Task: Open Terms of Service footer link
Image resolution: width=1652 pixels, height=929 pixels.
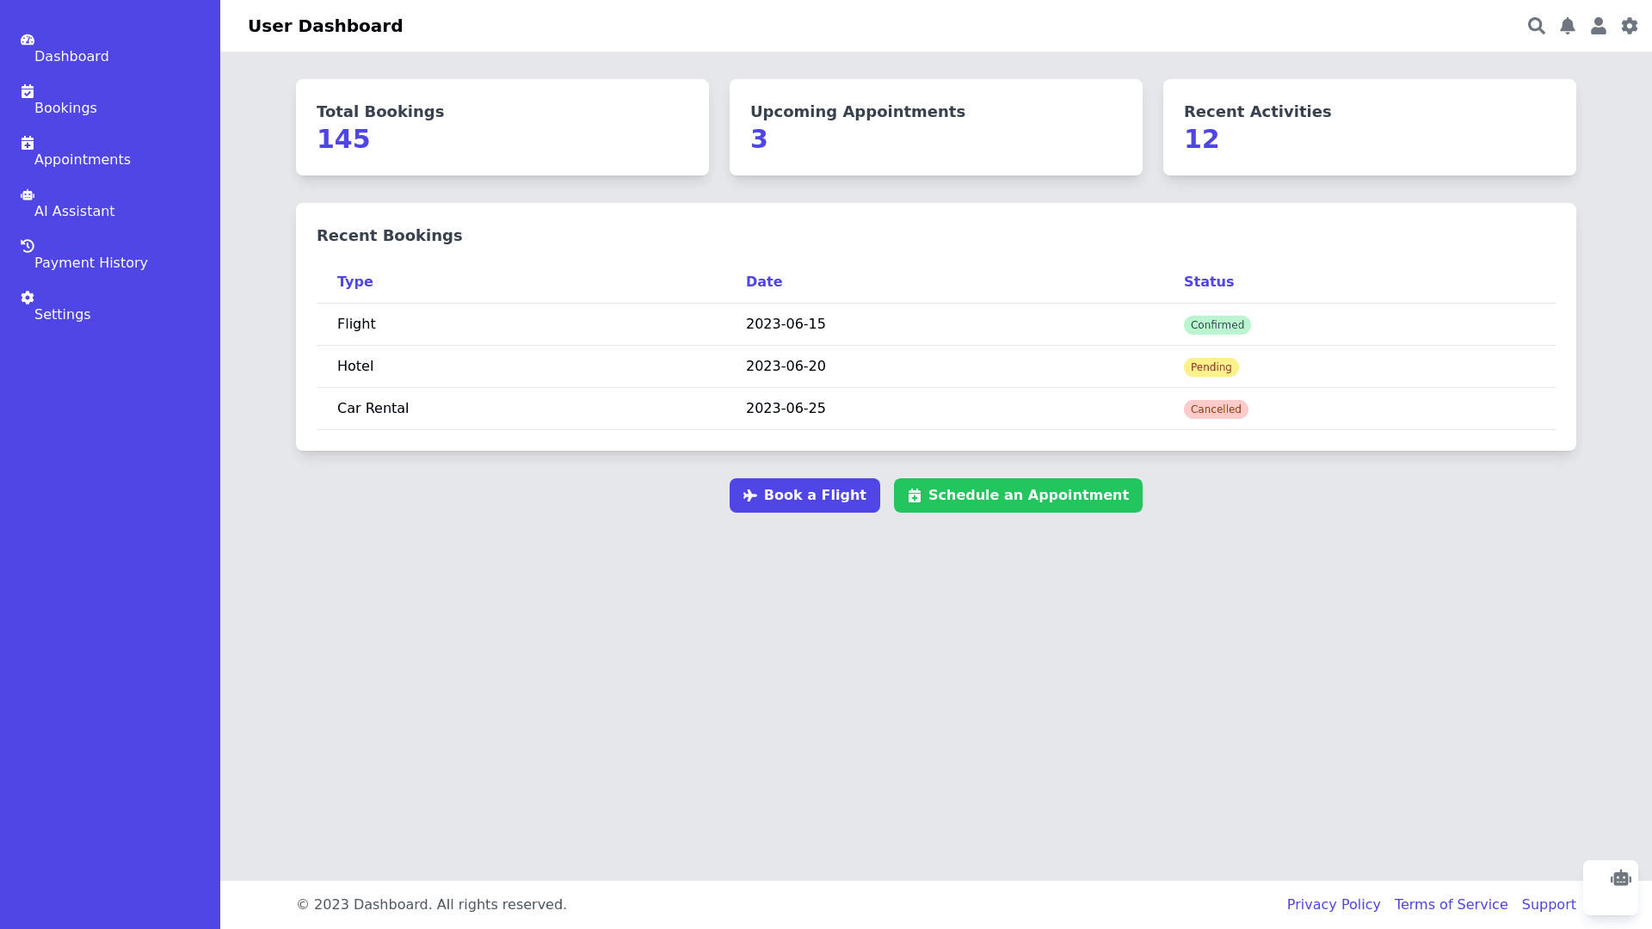Action: [x=1451, y=904]
